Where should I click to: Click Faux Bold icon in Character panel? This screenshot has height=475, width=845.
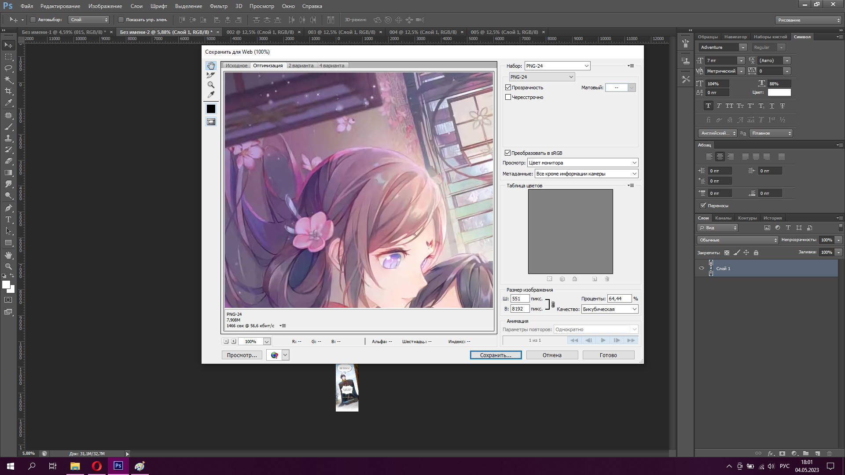[708, 106]
